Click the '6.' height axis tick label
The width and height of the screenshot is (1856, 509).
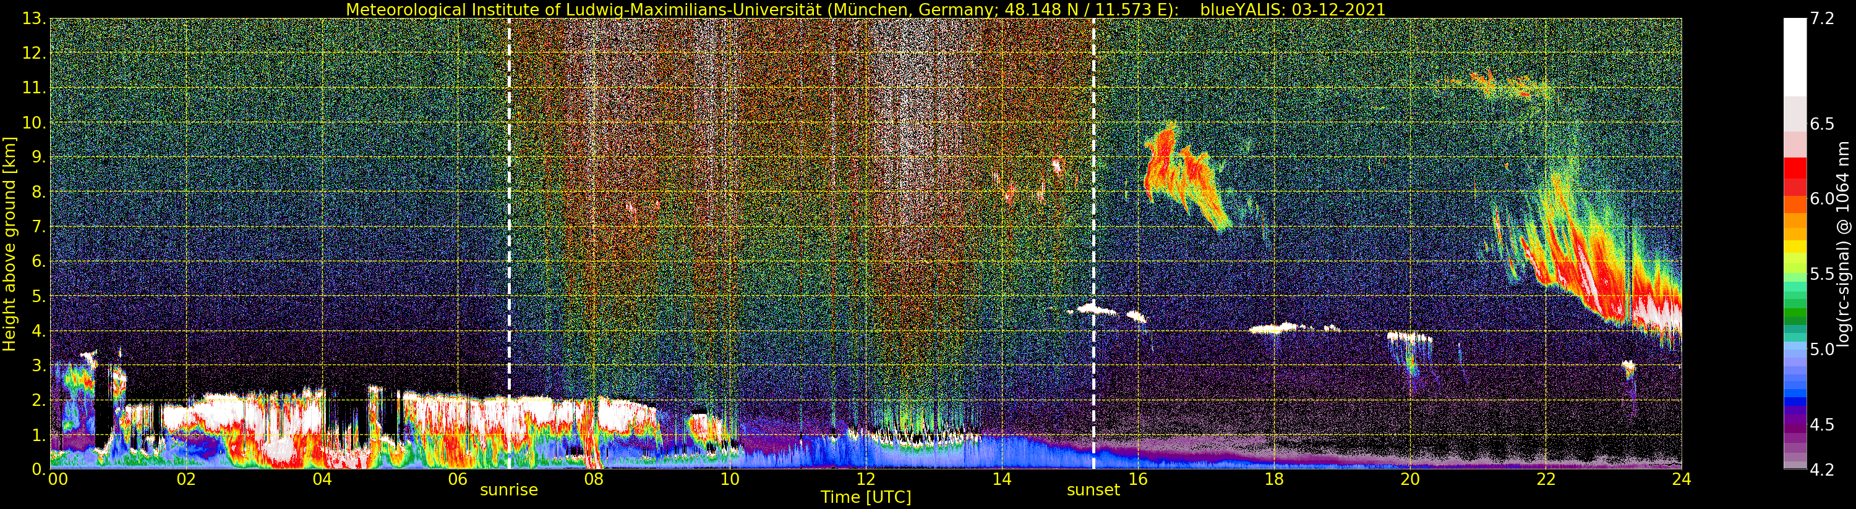pyautogui.click(x=39, y=261)
